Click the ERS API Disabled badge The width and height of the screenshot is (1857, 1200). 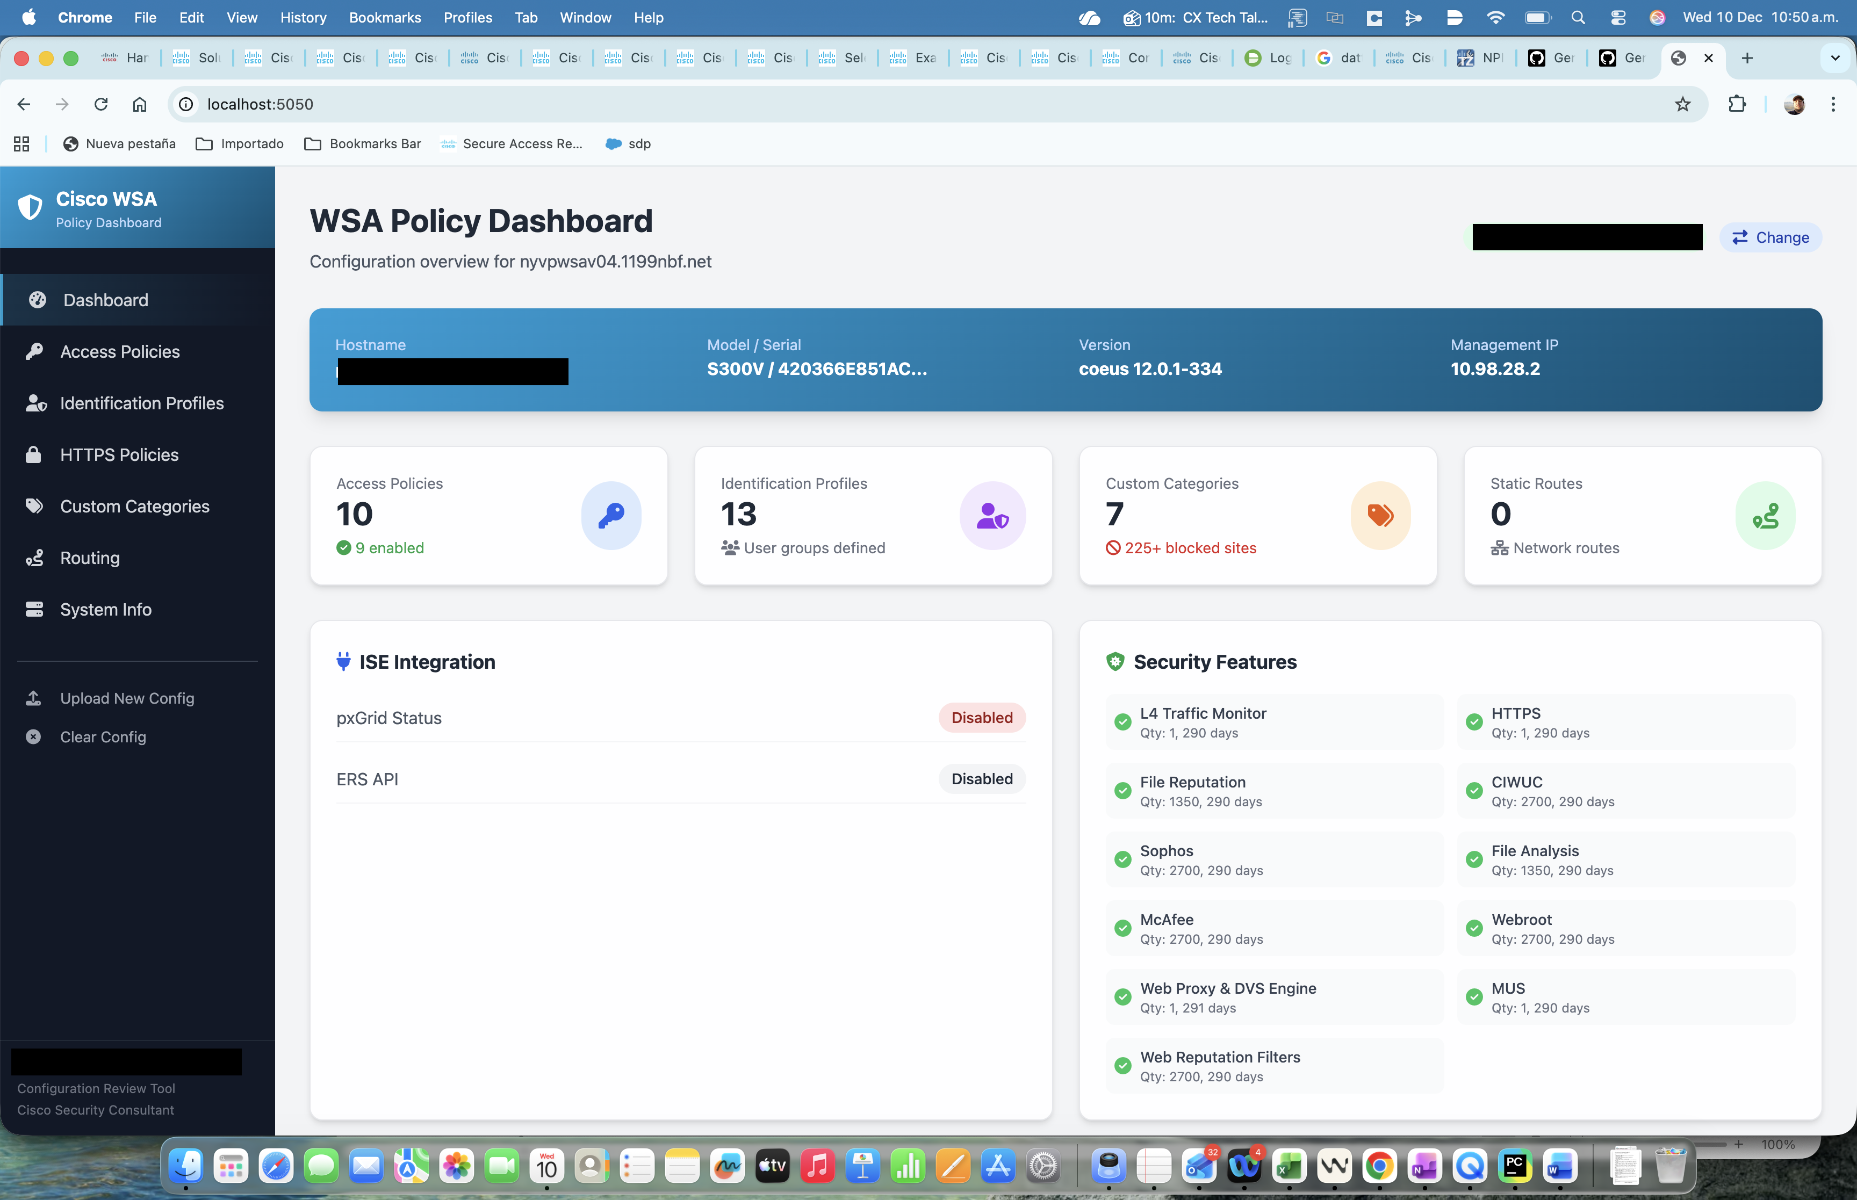982,779
